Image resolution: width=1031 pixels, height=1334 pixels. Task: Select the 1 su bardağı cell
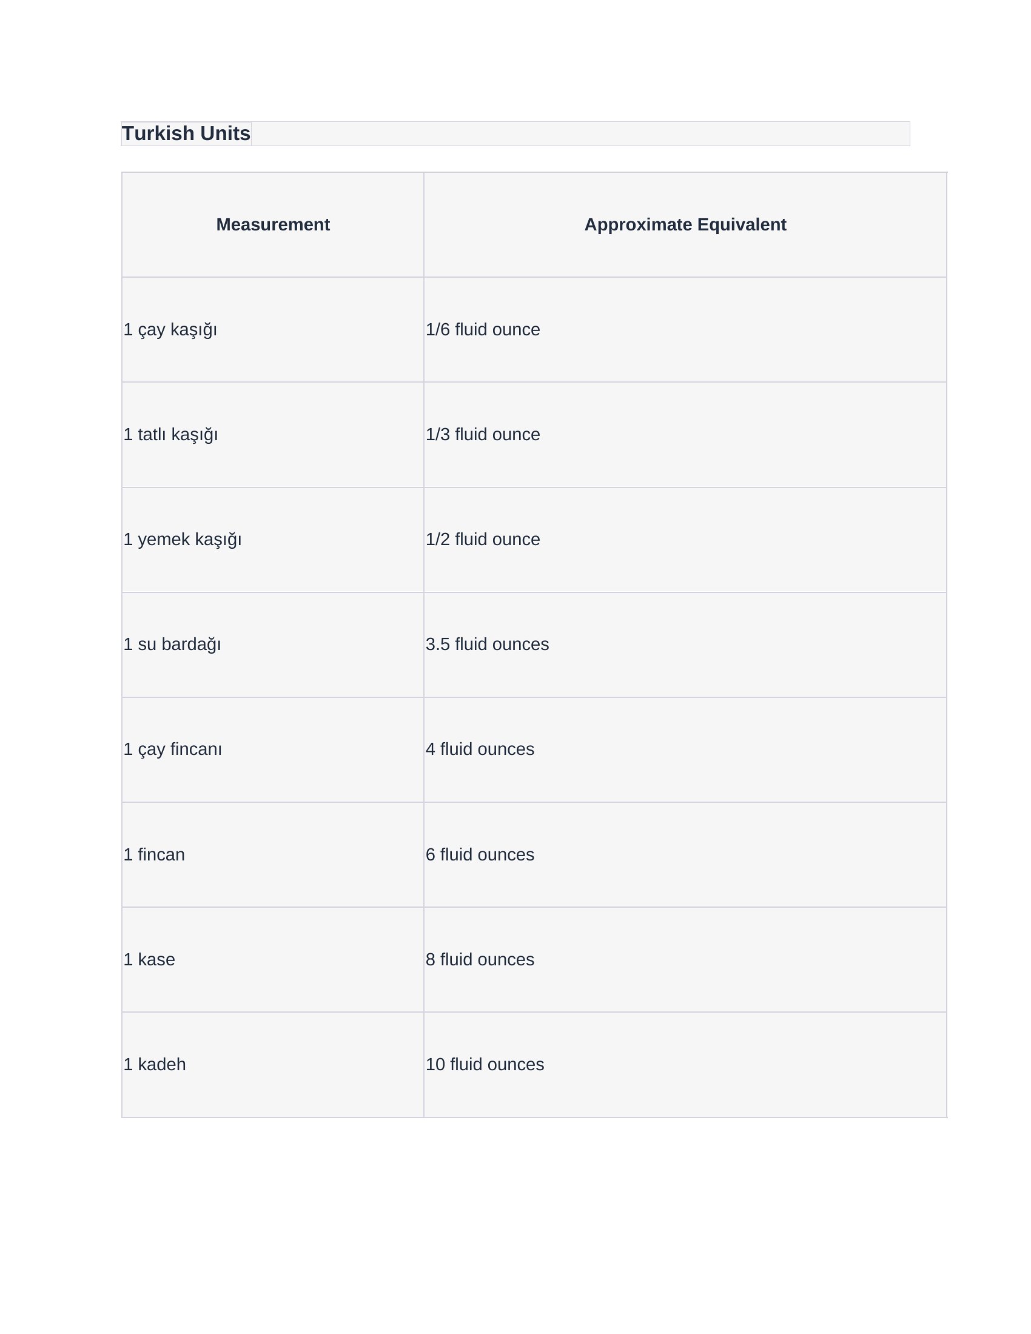pyautogui.click(x=273, y=645)
